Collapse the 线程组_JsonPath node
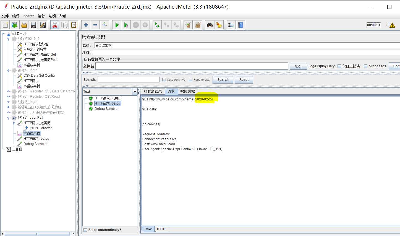Screen dimensions: 400x236 8,118
